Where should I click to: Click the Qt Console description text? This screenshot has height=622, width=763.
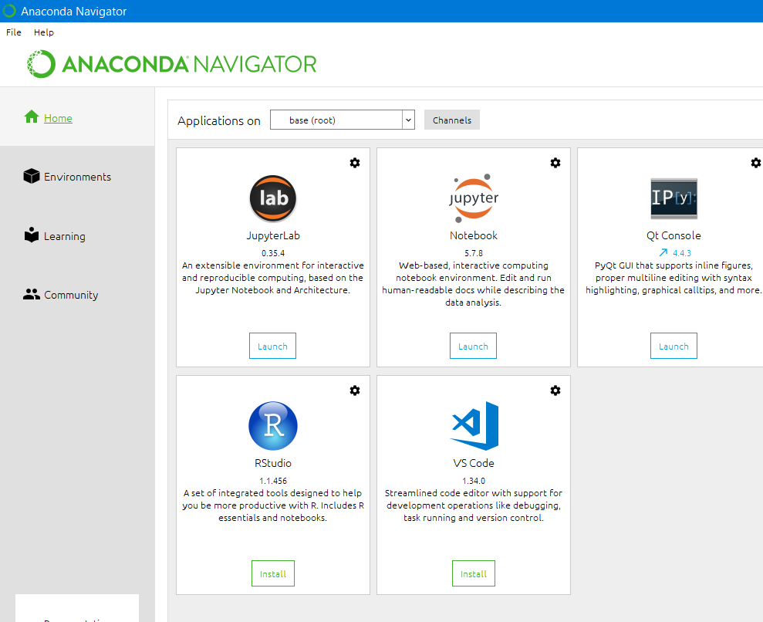pyautogui.click(x=674, y=278)
